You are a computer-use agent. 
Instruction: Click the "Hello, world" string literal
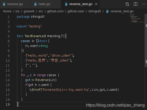(x=37, y=56)
